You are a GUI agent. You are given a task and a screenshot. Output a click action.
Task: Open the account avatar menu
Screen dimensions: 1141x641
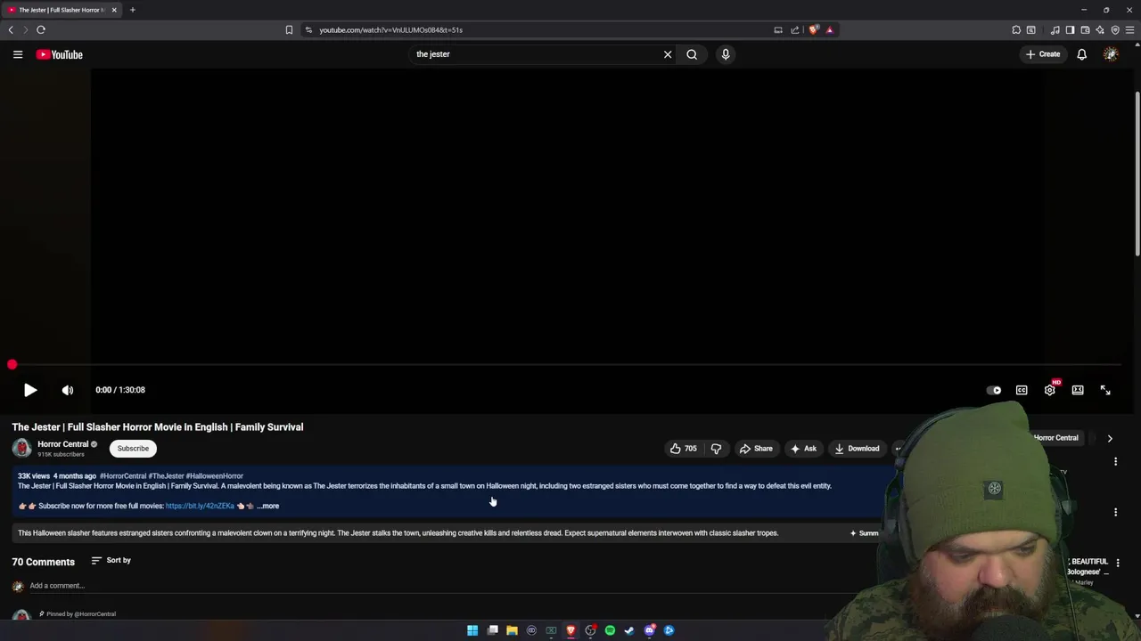coord(1111,54)
